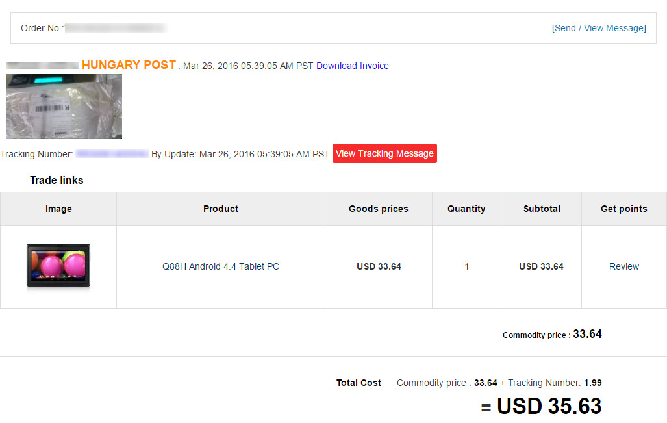Open the Download Invoice link
The width and height of the screenshot is (667, 423).
[x=353, y=66]
